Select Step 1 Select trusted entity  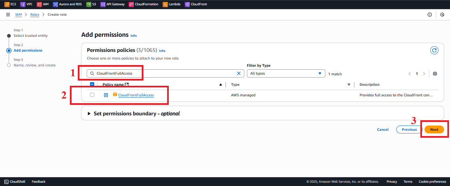pyautogui.click(x=31, y=35)
